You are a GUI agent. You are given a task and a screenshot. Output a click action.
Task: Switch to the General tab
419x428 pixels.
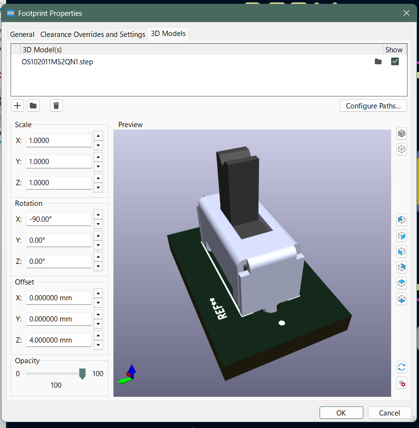click(22, 35)
